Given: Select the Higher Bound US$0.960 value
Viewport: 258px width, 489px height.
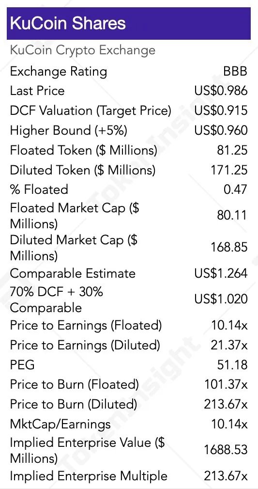Looking at the screenshot, I should pyautogui.click(x=221, y=130).
